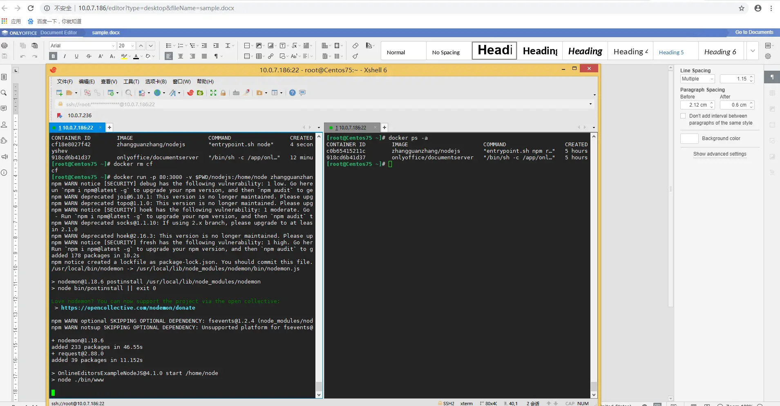Check Don't add interval between paragraphs

(x=683, y=116)
